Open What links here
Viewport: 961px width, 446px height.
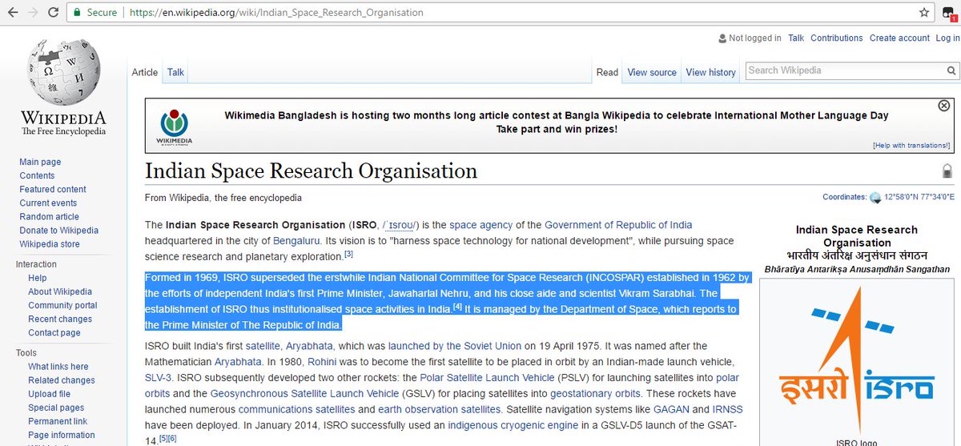click(58, 367)
